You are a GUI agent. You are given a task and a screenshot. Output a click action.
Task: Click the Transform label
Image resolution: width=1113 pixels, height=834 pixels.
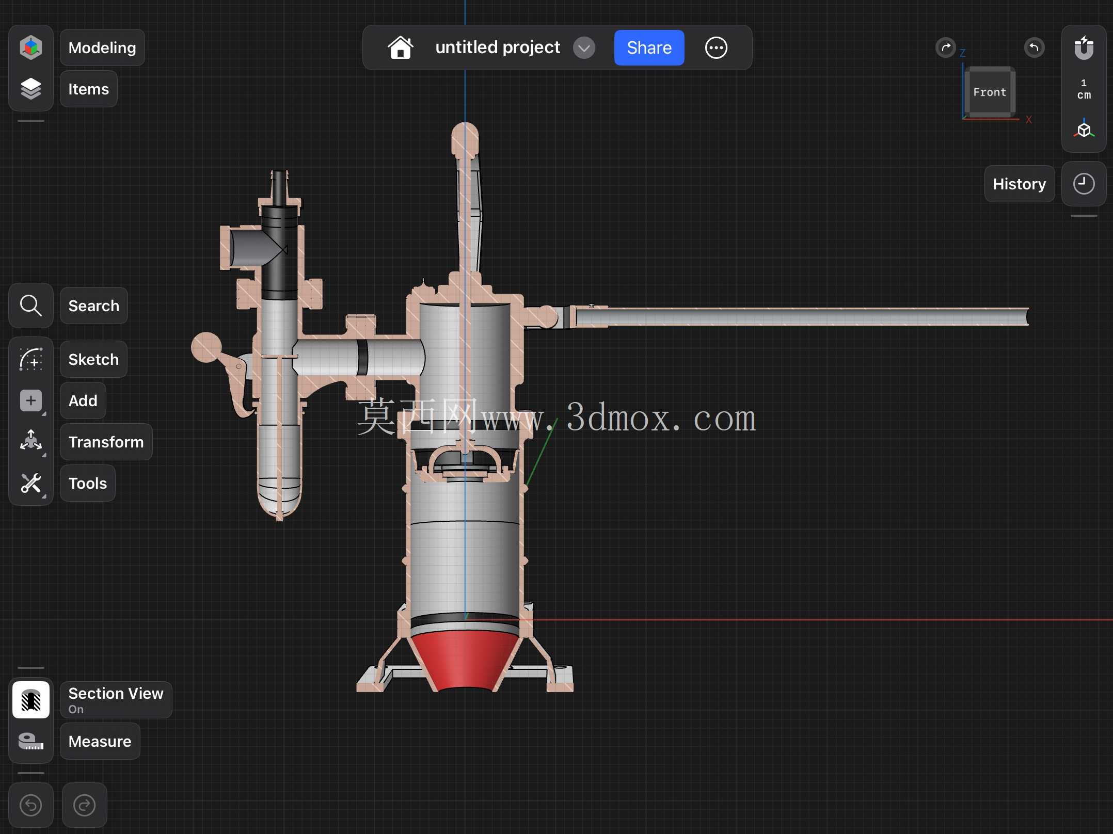[x=106, y=442]
